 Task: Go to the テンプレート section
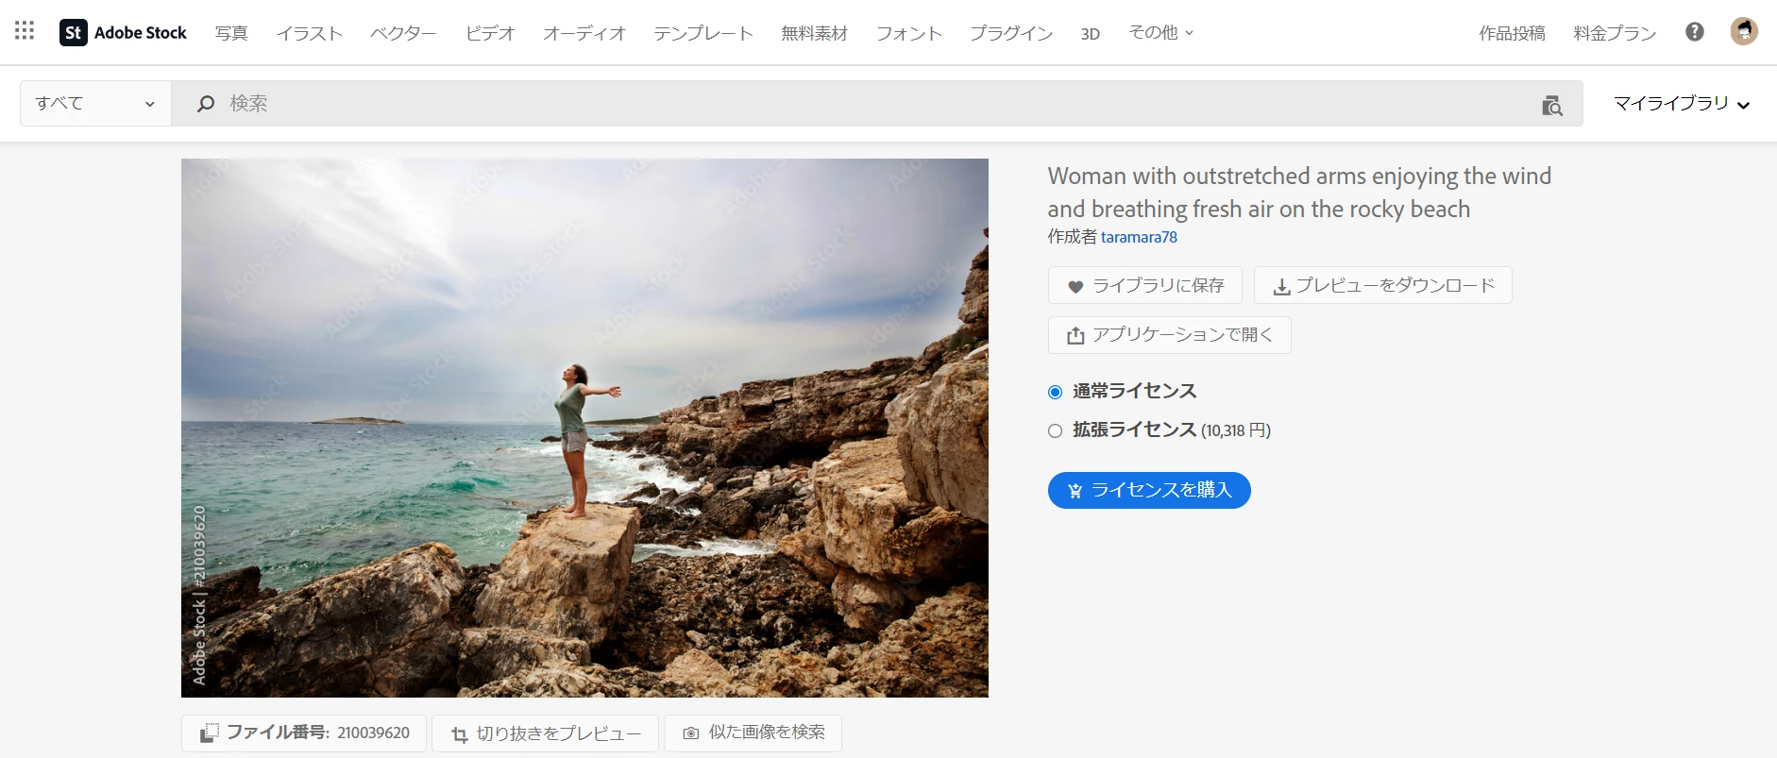pos(703,33)
